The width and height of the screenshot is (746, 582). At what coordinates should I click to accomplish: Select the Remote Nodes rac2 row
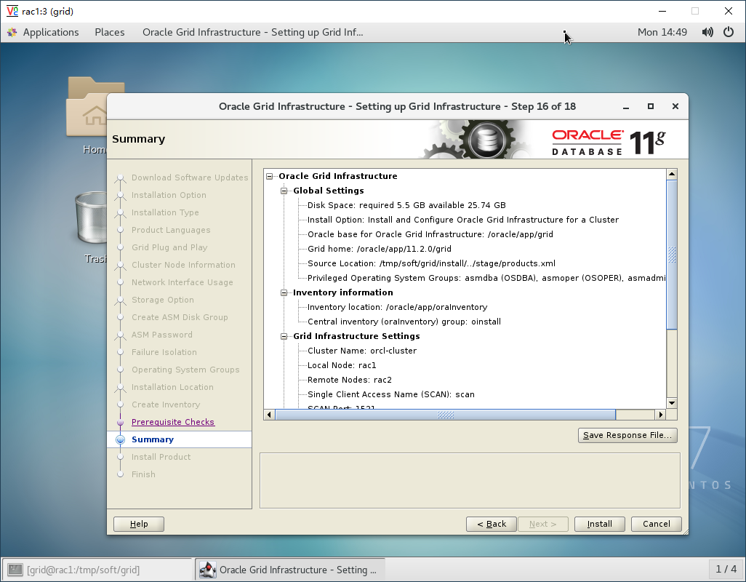(350, 380)
